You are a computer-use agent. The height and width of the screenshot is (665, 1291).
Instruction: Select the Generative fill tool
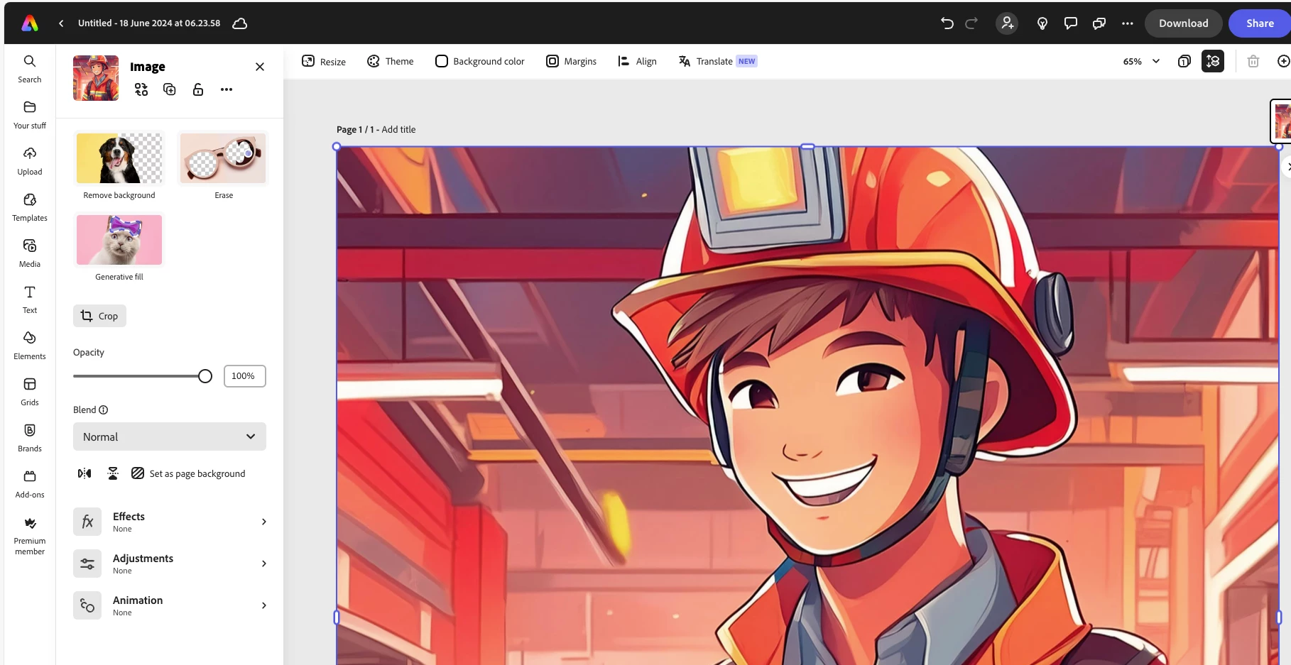point(119,248)
